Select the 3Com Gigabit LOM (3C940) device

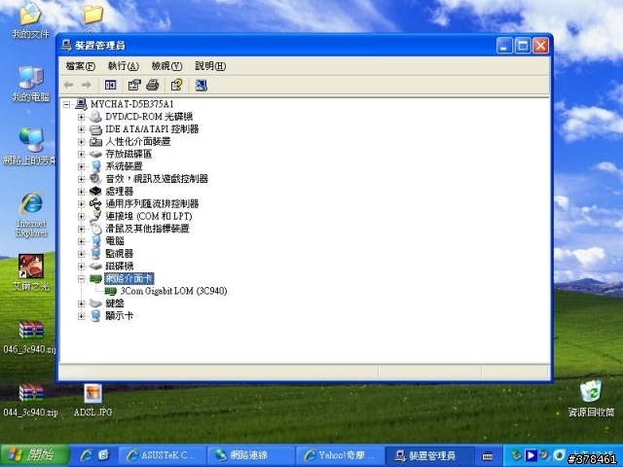[x=173, y=291]
